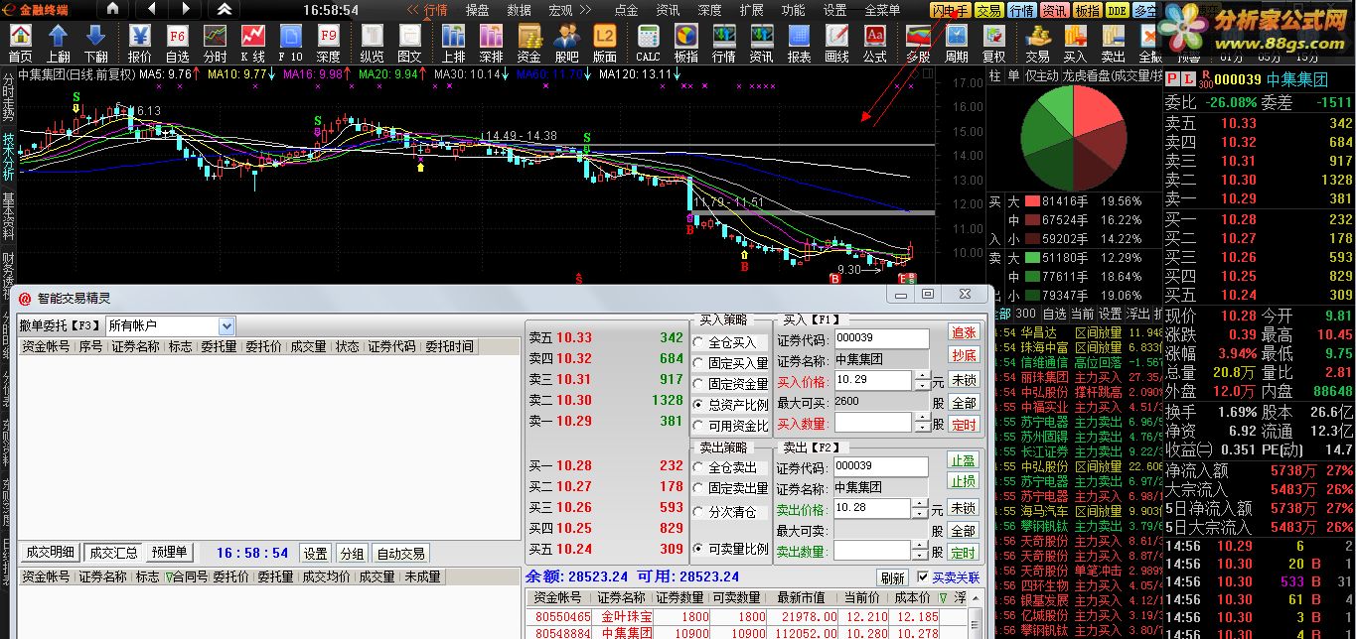Open the 操盘 menu
This screenshot has width=1356, height=639.
point(477,10)
